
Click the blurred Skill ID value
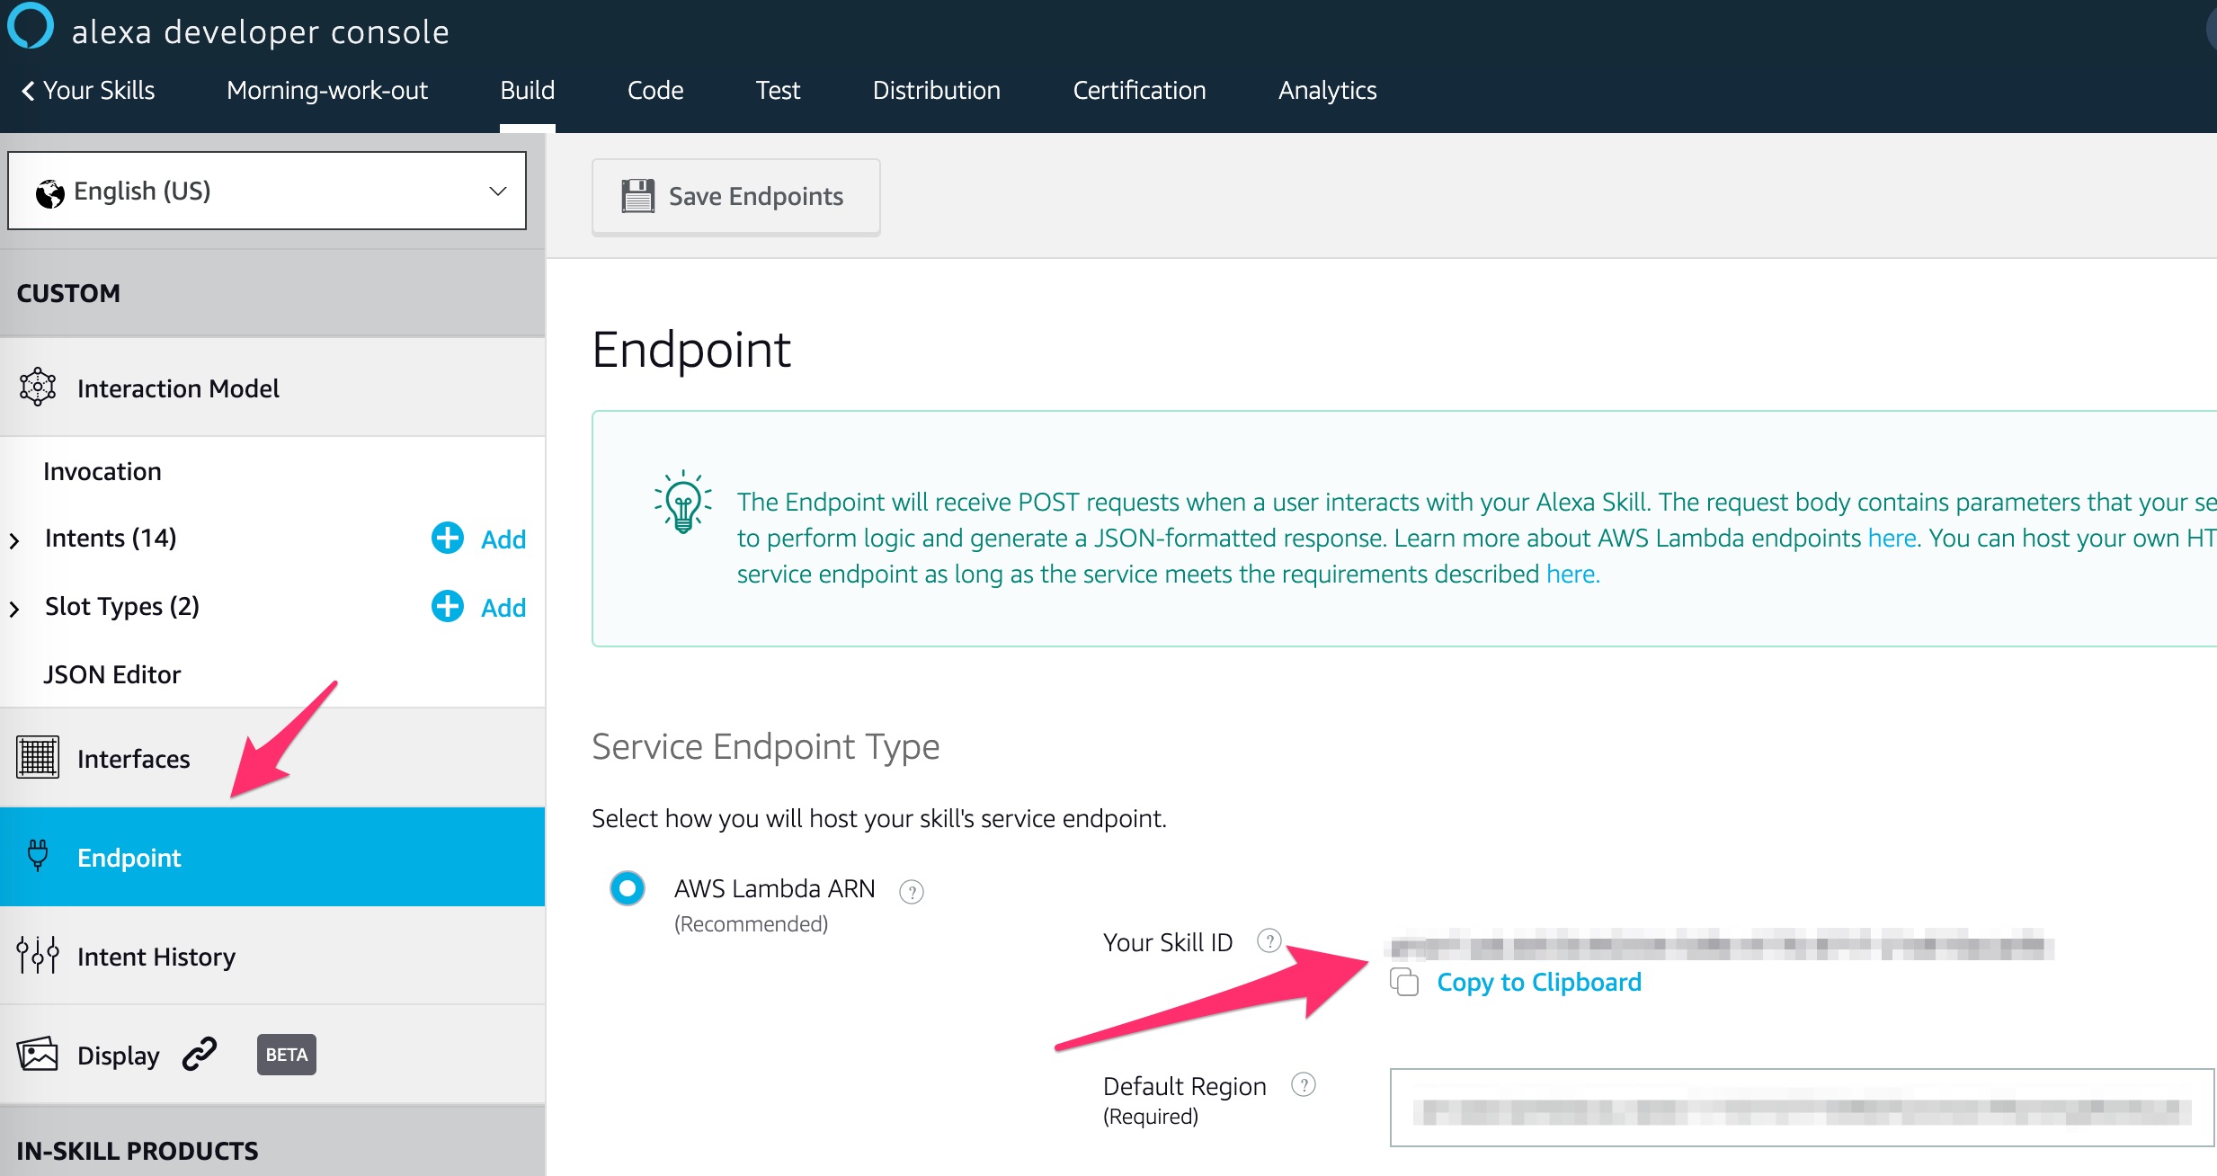coord(1722,945)
